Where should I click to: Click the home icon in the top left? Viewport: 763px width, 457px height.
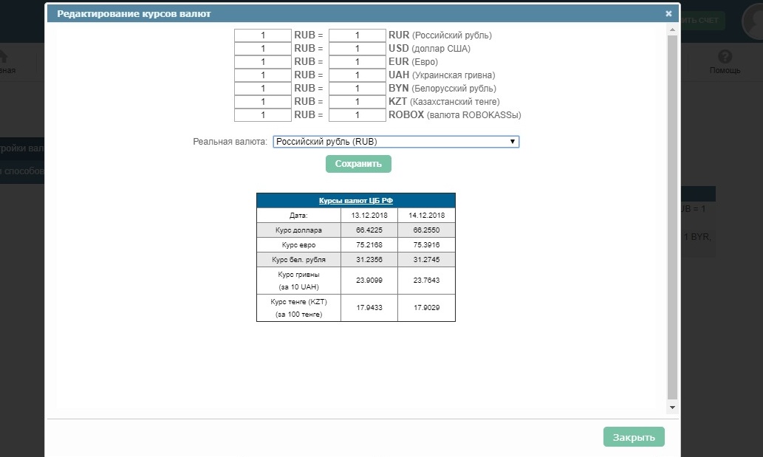pyautogui.click(x=4, y=58)
